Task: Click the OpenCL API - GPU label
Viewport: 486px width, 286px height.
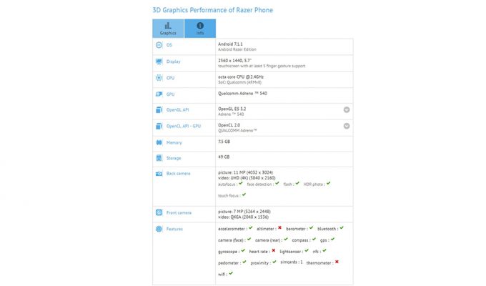Action: [184, 127]
